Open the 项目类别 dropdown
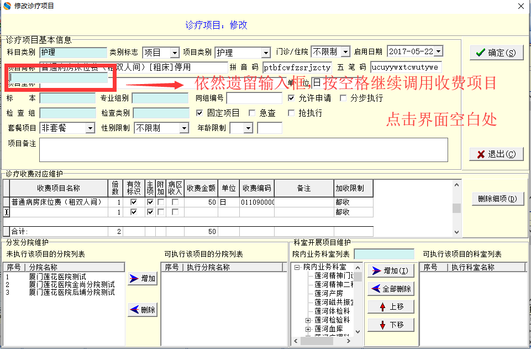The image size is (531, 349). [x=266, y=53]
